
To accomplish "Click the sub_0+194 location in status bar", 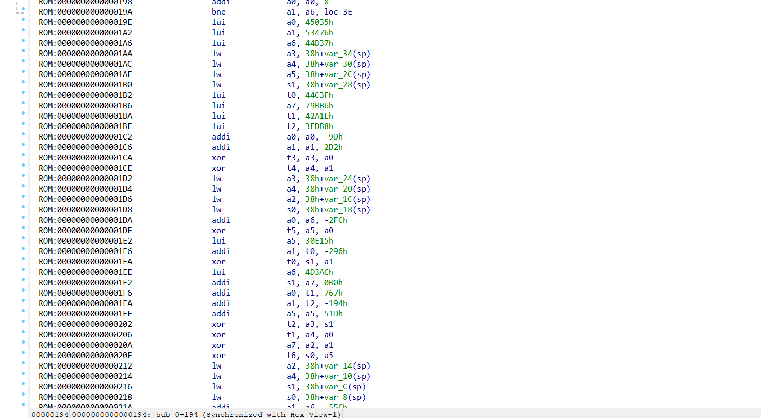I will click(x=176, y=414).
